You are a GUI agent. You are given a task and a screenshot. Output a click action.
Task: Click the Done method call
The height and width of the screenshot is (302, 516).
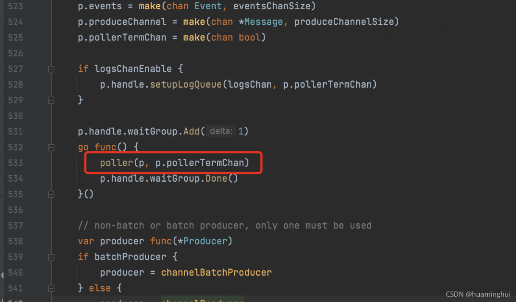pyautogui.click(x=216, y=178)
